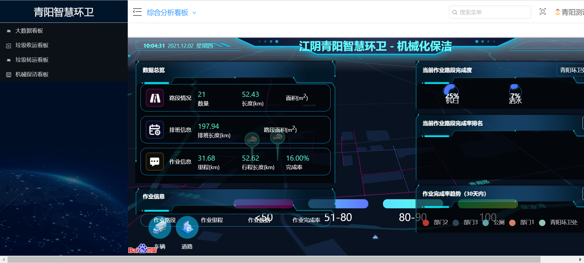This screenshot has width=584, height=263.
Task: Open 大数据看板 from the sidebar
Action: 29,31
